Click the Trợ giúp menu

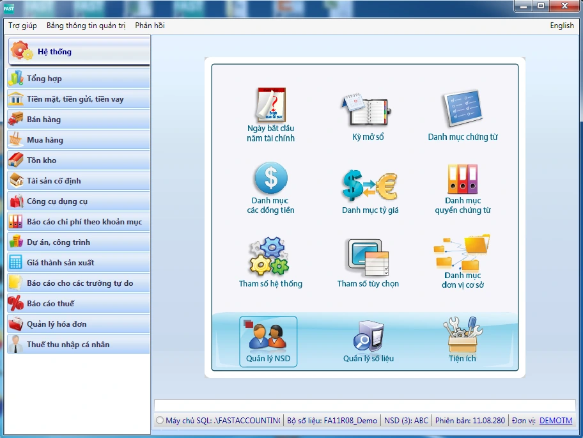[23, 26]
